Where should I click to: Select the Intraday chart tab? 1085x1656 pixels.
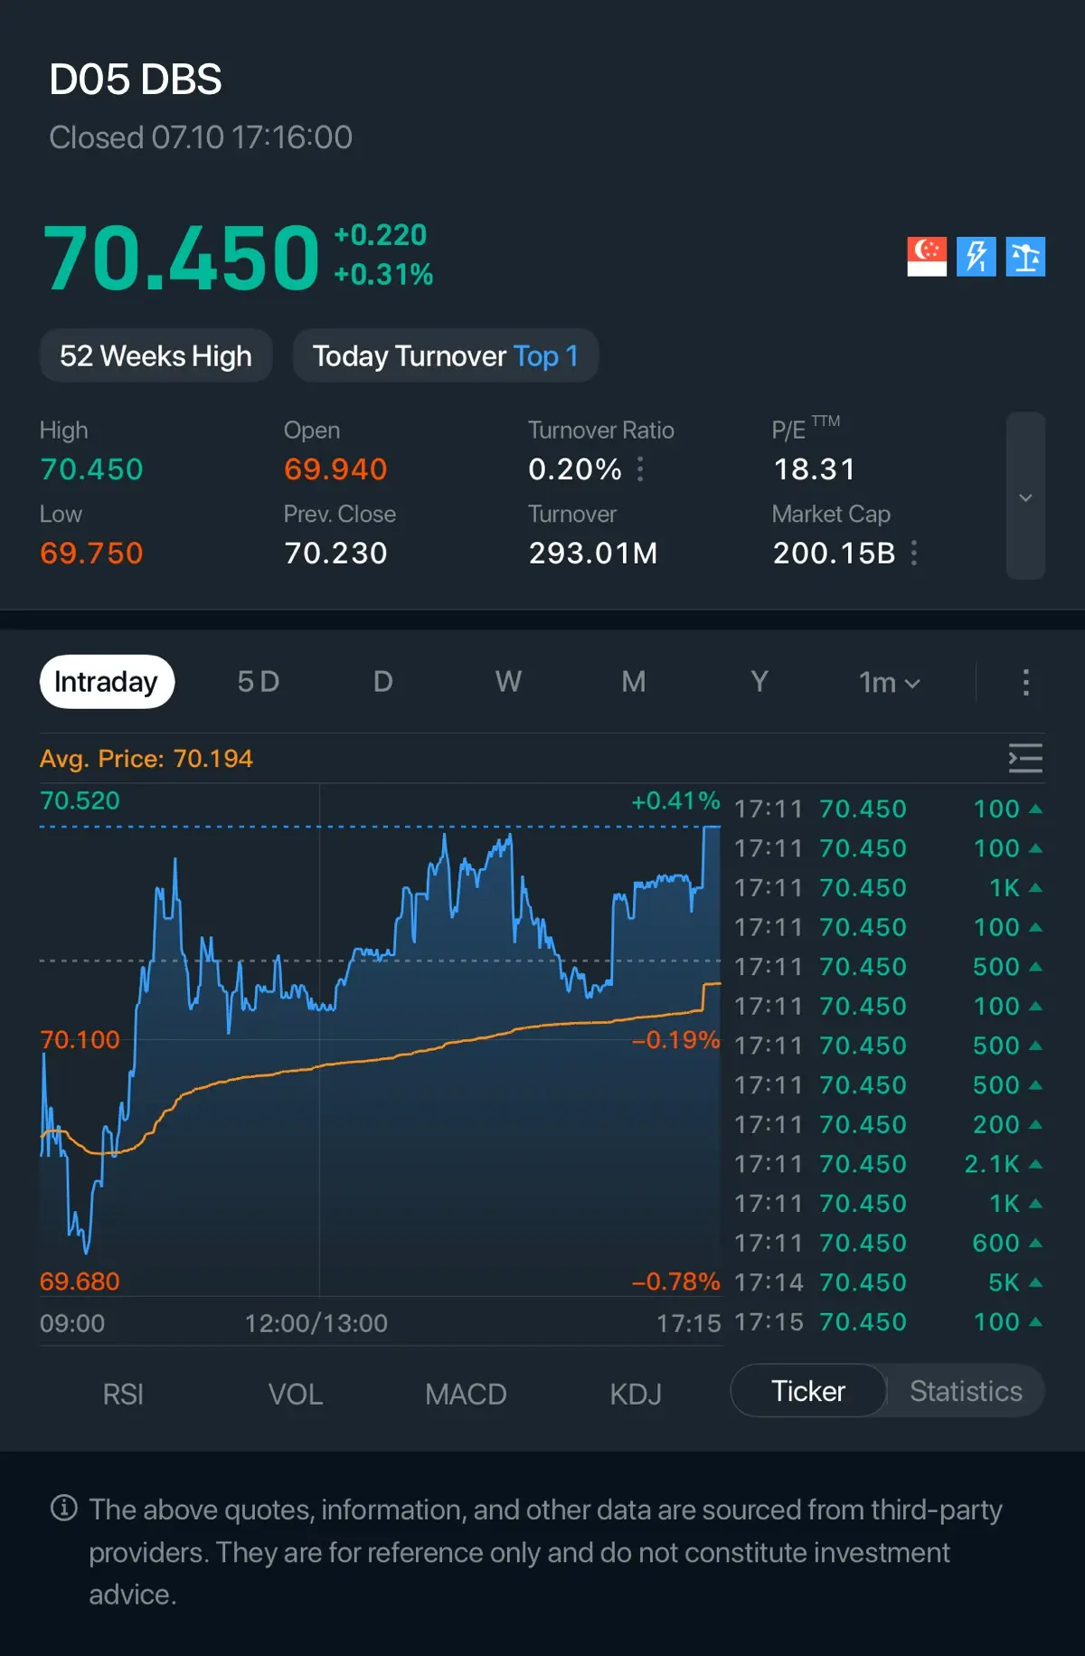107,682
